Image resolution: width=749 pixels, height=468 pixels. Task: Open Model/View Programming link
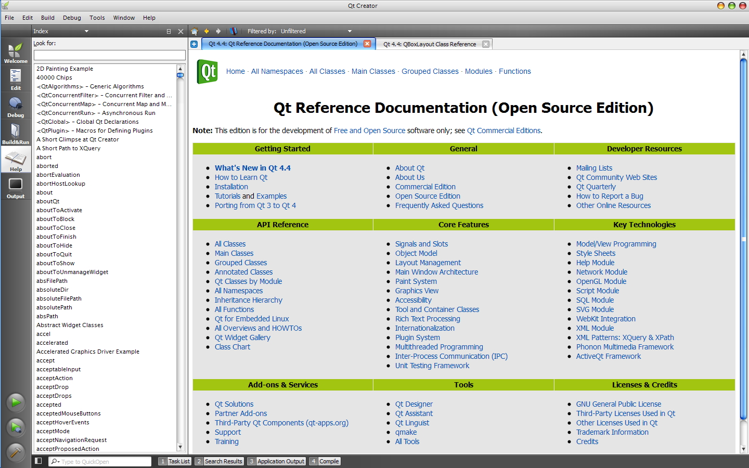(x=616, y=244)
